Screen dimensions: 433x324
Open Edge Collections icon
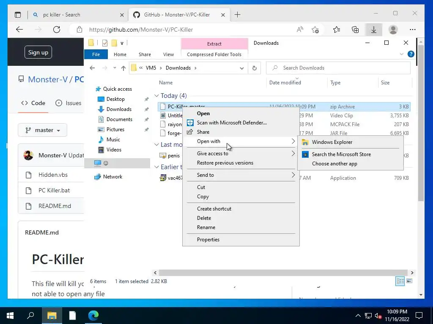tap(355, 30)
